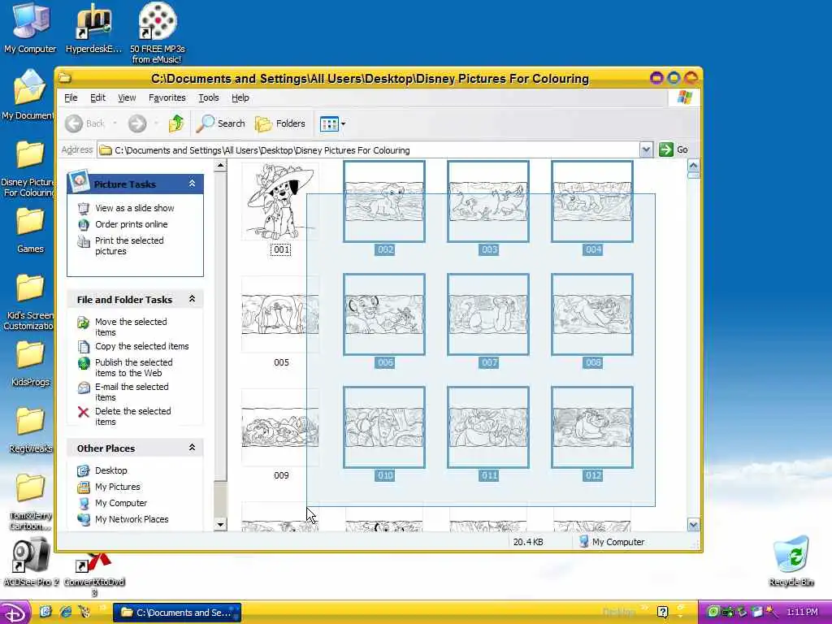
Task: Open HyperdeskE desktop shortcut
Action: [x=94, y=28]
